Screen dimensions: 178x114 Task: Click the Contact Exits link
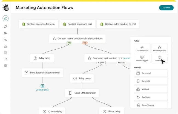tap(42, 90)
